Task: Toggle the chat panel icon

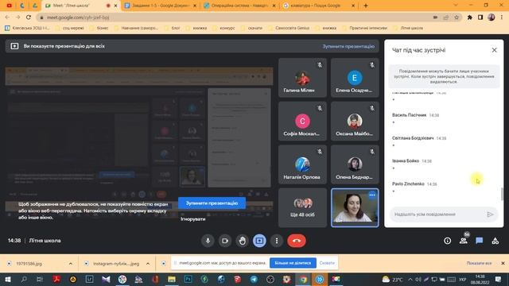Action: (x=479, y=241)
